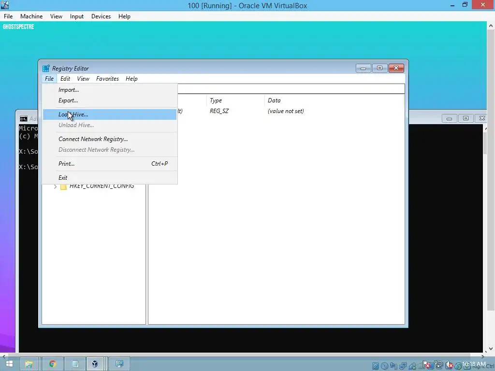Maximize the Registry Editor window
Image resolution: width=495 pixels, height=371 pixels.
380,68
